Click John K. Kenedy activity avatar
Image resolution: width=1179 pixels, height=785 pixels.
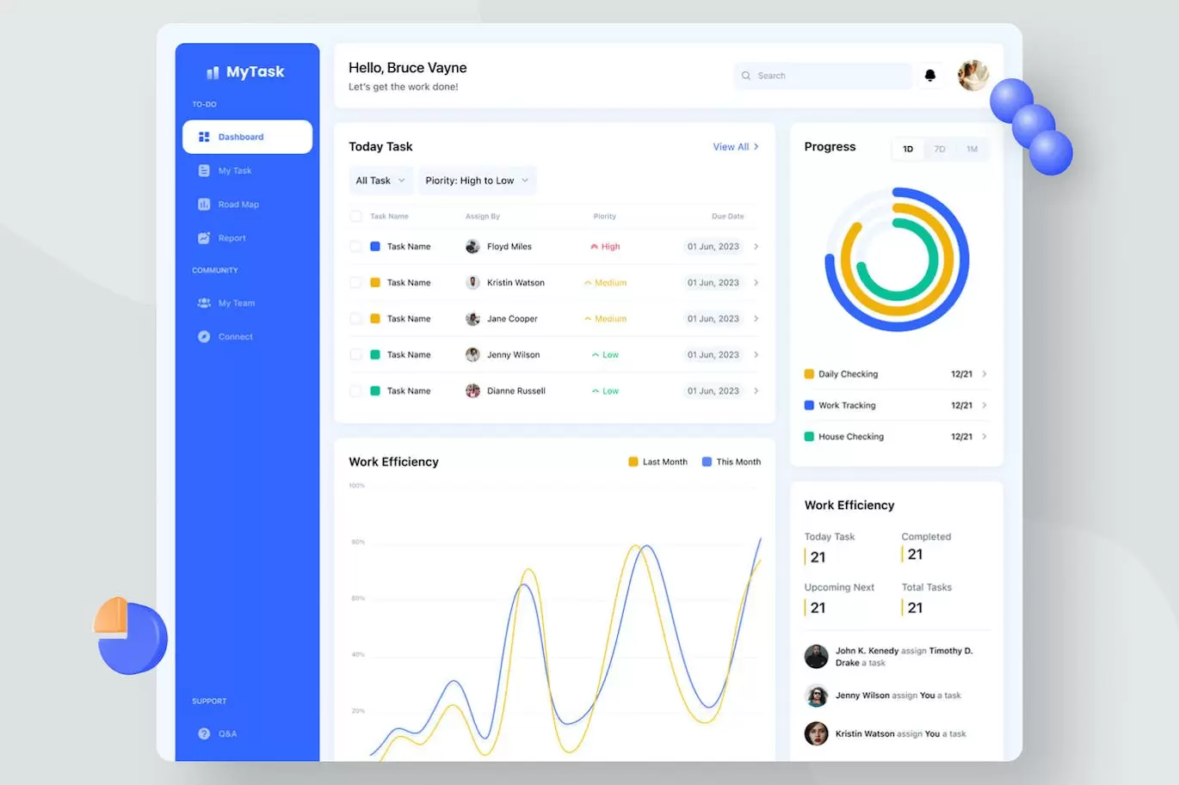[x=816, y=657]
